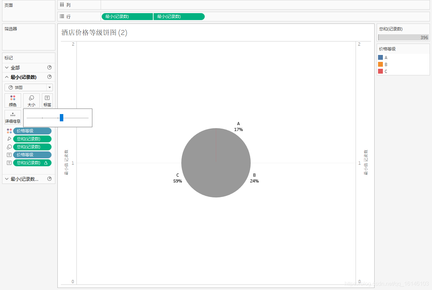432x290 pixels.
Task: Click the C 59% pie label
Action: 177,178
